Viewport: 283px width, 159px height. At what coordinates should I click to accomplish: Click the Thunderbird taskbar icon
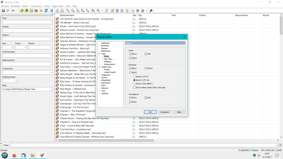pos(23,155)
